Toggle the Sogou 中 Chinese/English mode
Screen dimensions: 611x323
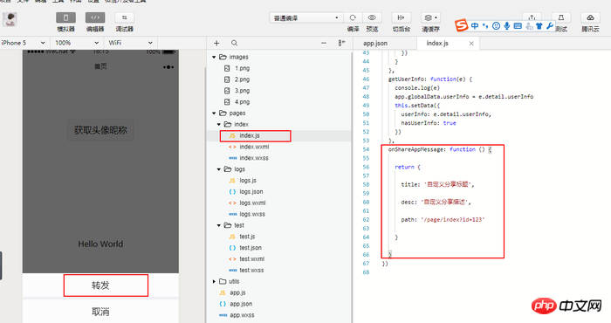point(475,25)
